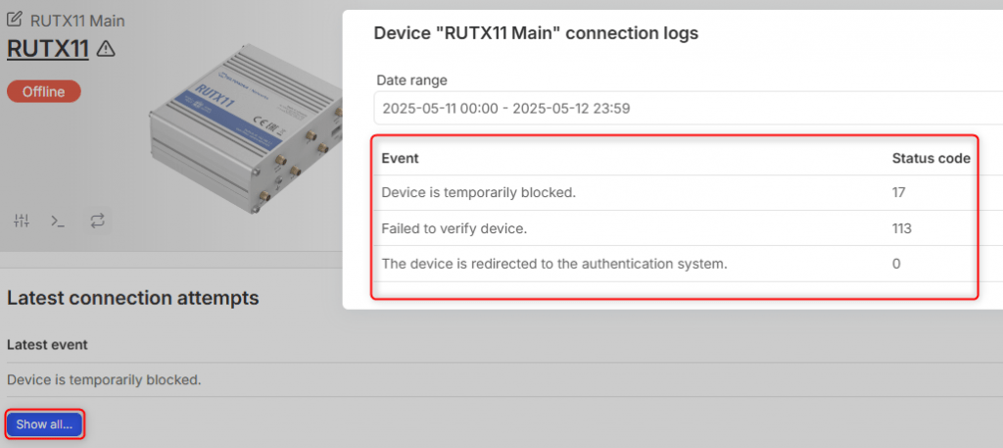Click the RUTX11 Main device name label
This screenshot has height=448, width=1003.
[77, 21]
